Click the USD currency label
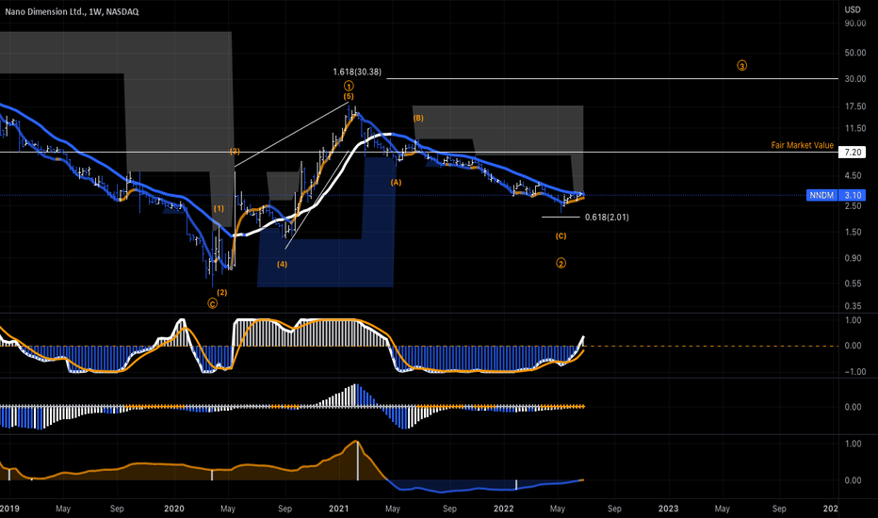Screen dimensions: 878x518 [853, 9]
